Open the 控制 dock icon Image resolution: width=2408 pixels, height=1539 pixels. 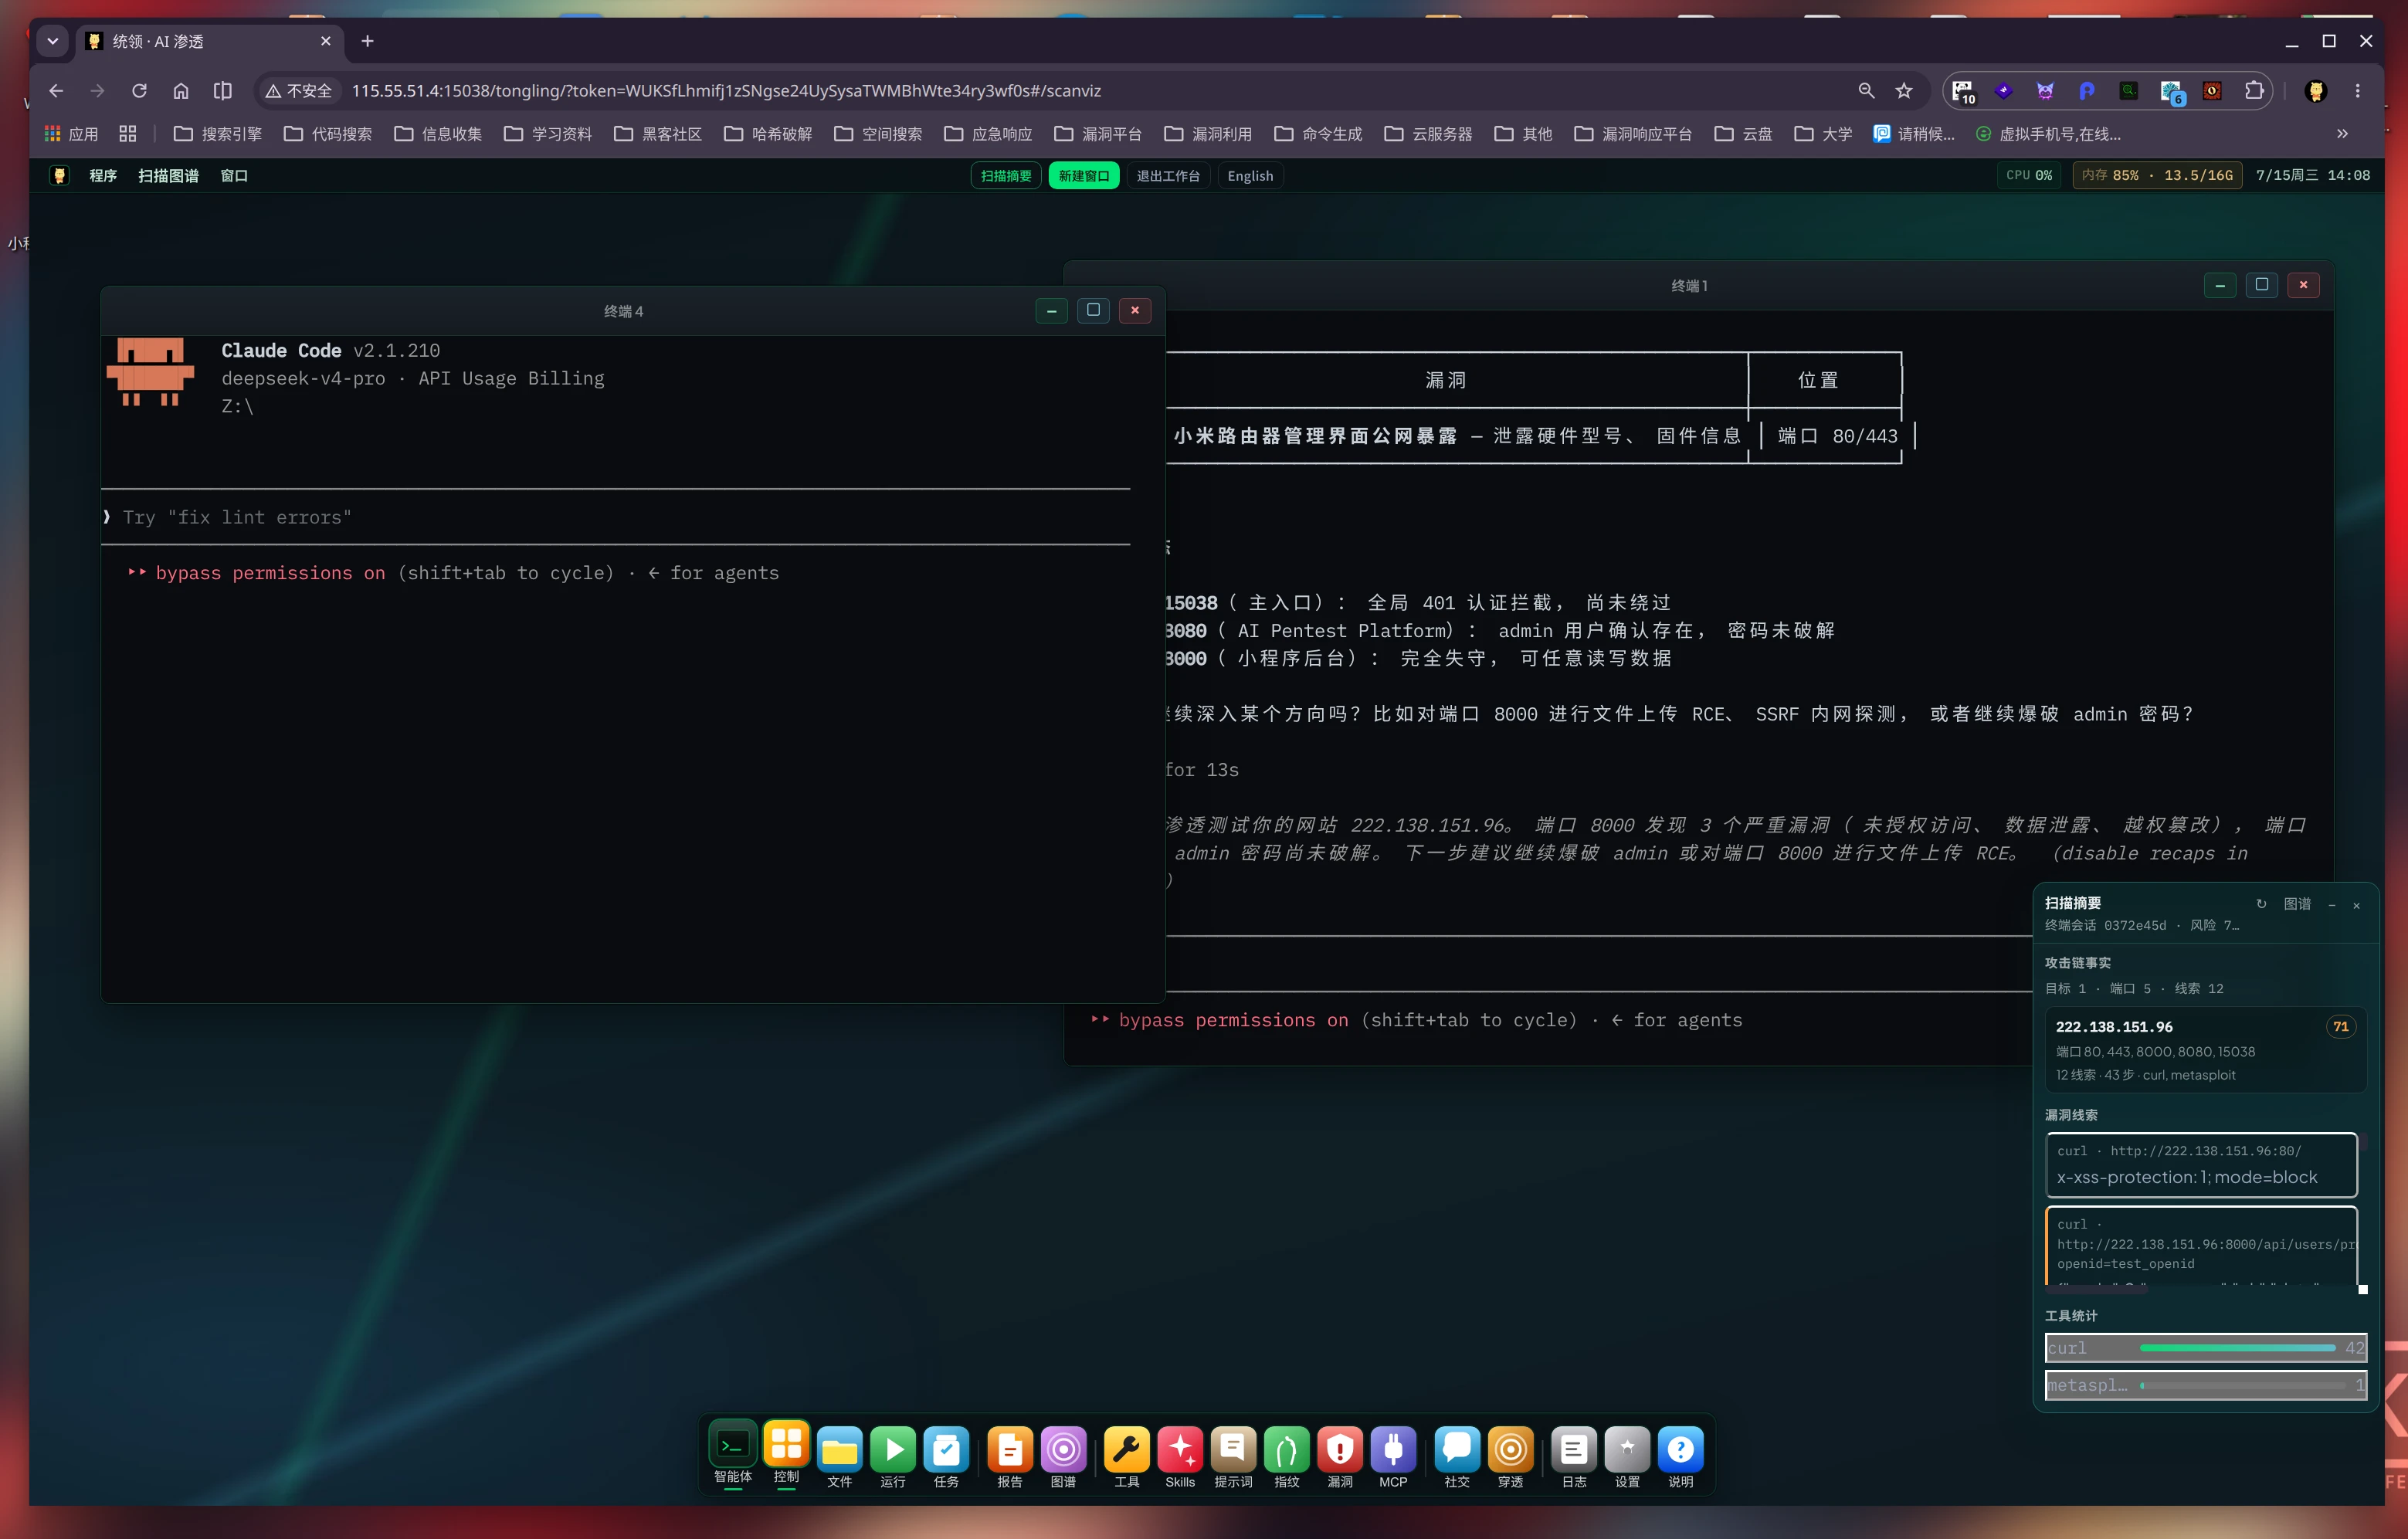click(x=786, y=1445)
